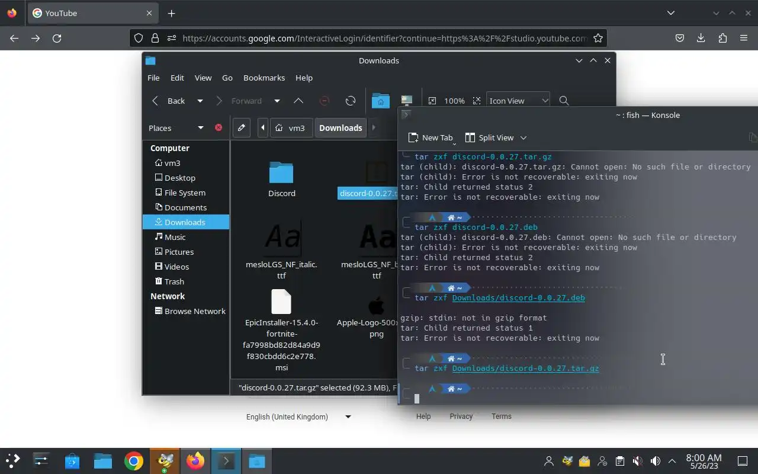Open the Edit menu
The width and height of the screenshot is (758, 474).
177,78
